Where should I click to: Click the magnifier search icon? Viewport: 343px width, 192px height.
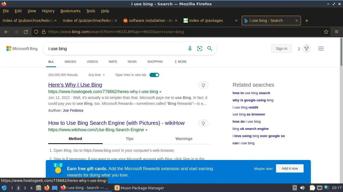(210, 49)
